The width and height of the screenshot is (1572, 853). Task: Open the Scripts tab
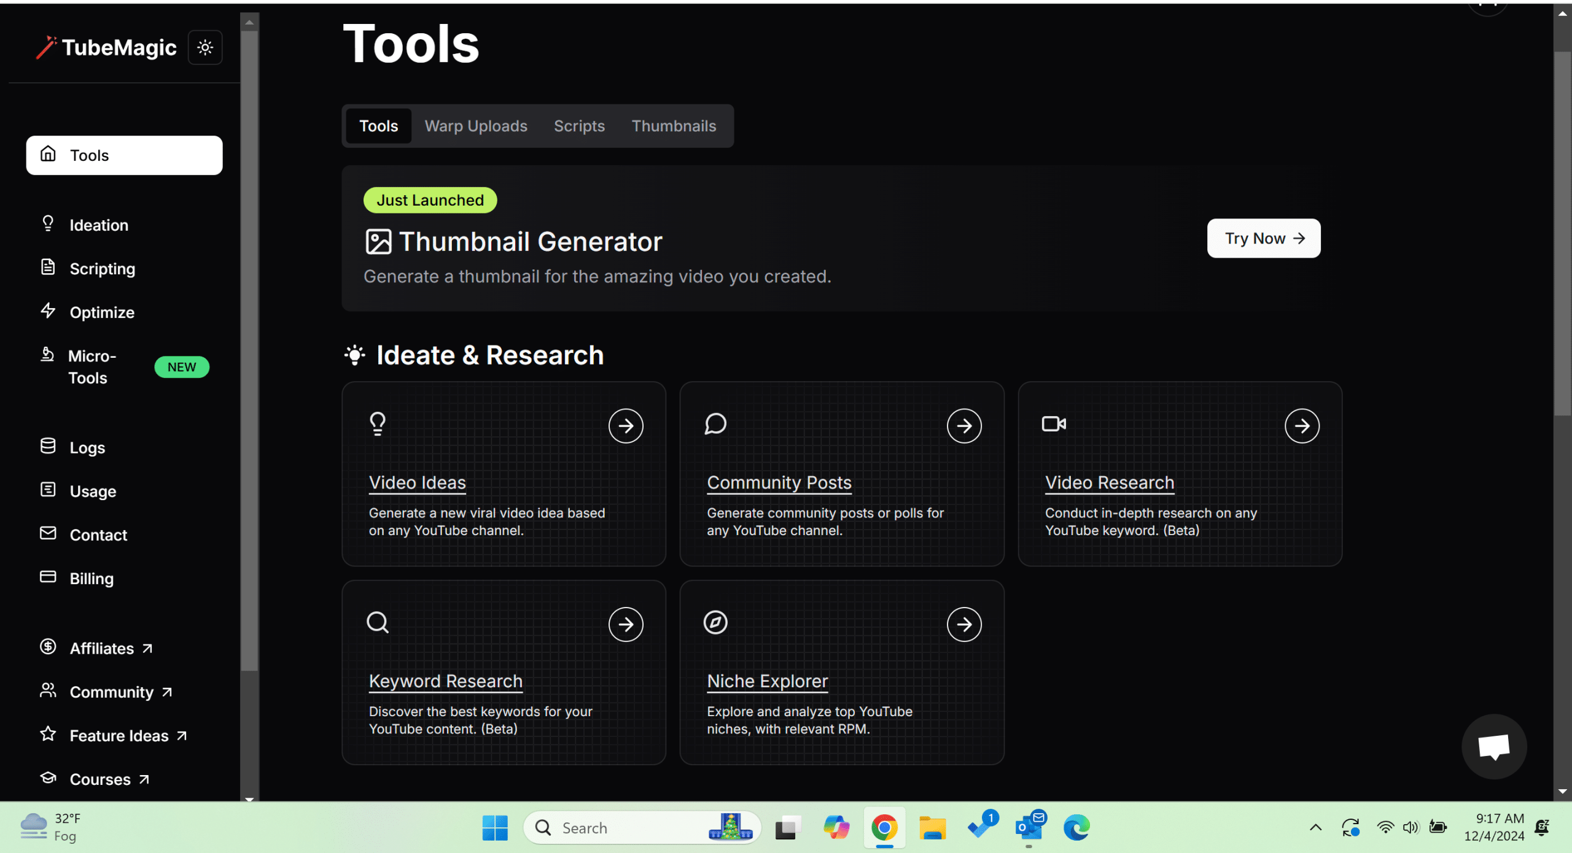pos(579,126)
